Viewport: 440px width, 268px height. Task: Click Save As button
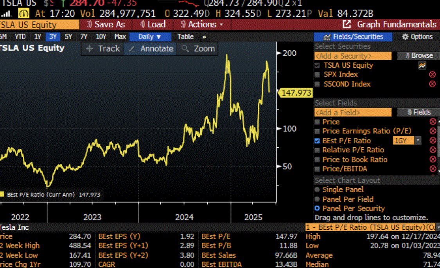[106, 24]
